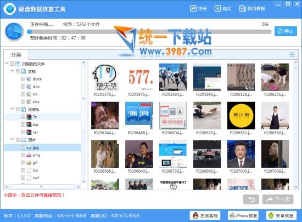Click the 下一步 next step button
Viewport: 302px width, 222px height.
point(278,200)
